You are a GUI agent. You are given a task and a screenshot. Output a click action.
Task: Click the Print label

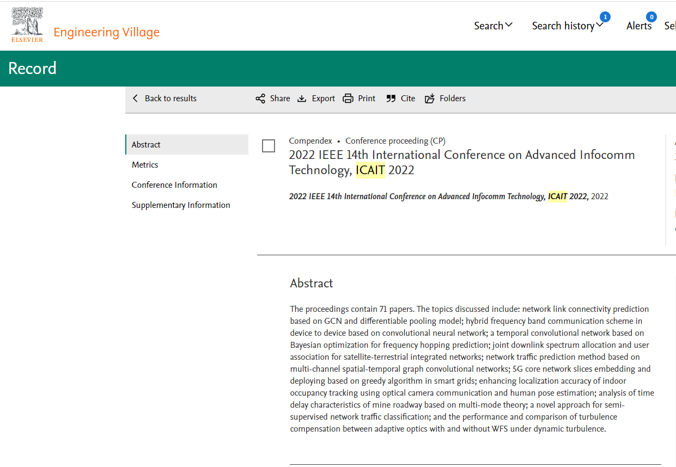coord(367,99)
